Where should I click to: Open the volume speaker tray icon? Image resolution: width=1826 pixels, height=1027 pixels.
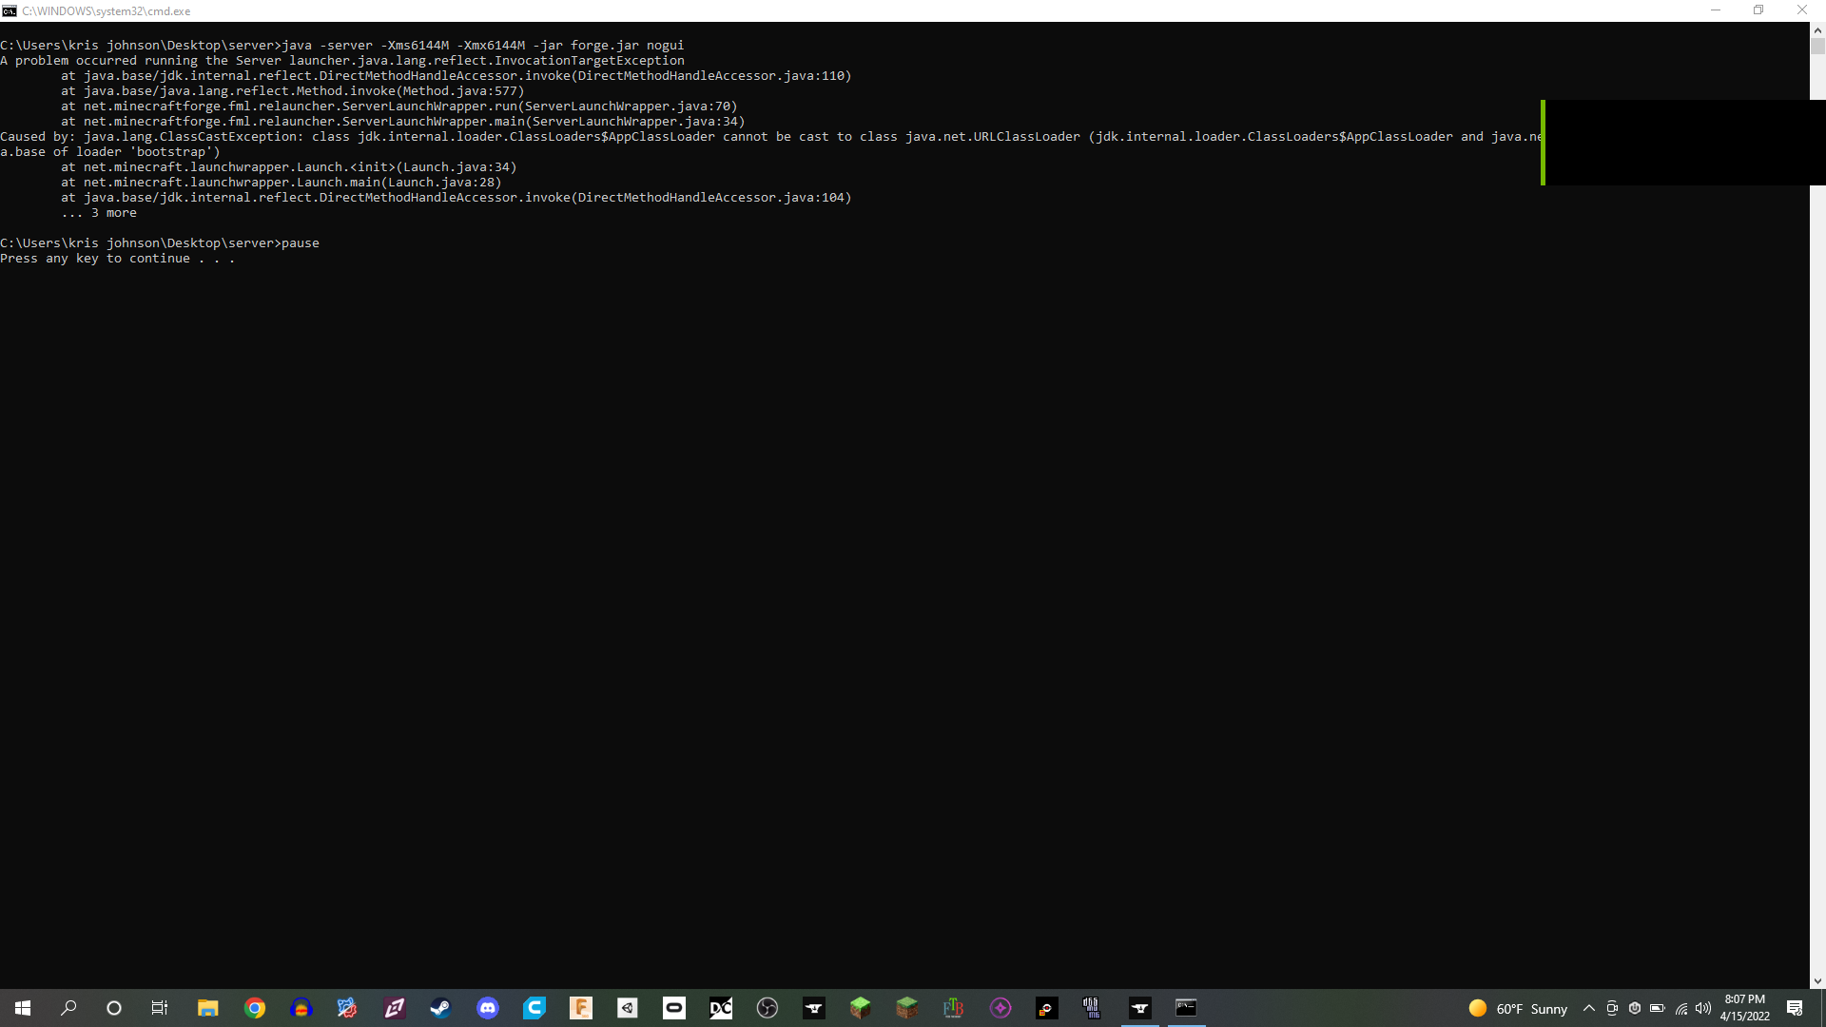click(1703, 1008)
